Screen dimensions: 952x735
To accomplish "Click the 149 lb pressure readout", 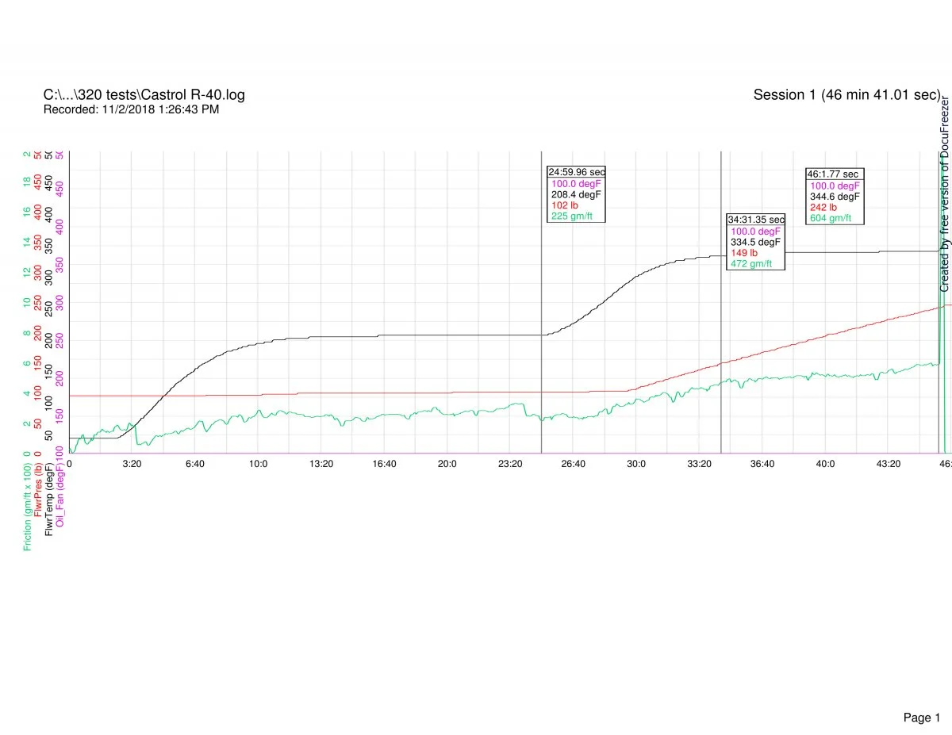I will [x=744, y=253].
